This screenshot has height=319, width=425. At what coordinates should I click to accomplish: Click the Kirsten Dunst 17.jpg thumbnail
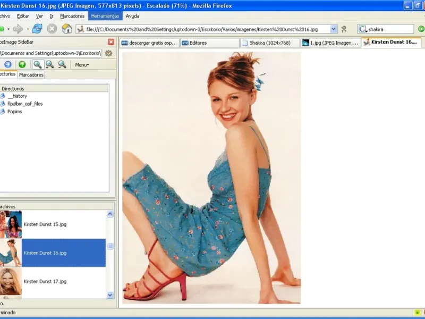[11, 281]
